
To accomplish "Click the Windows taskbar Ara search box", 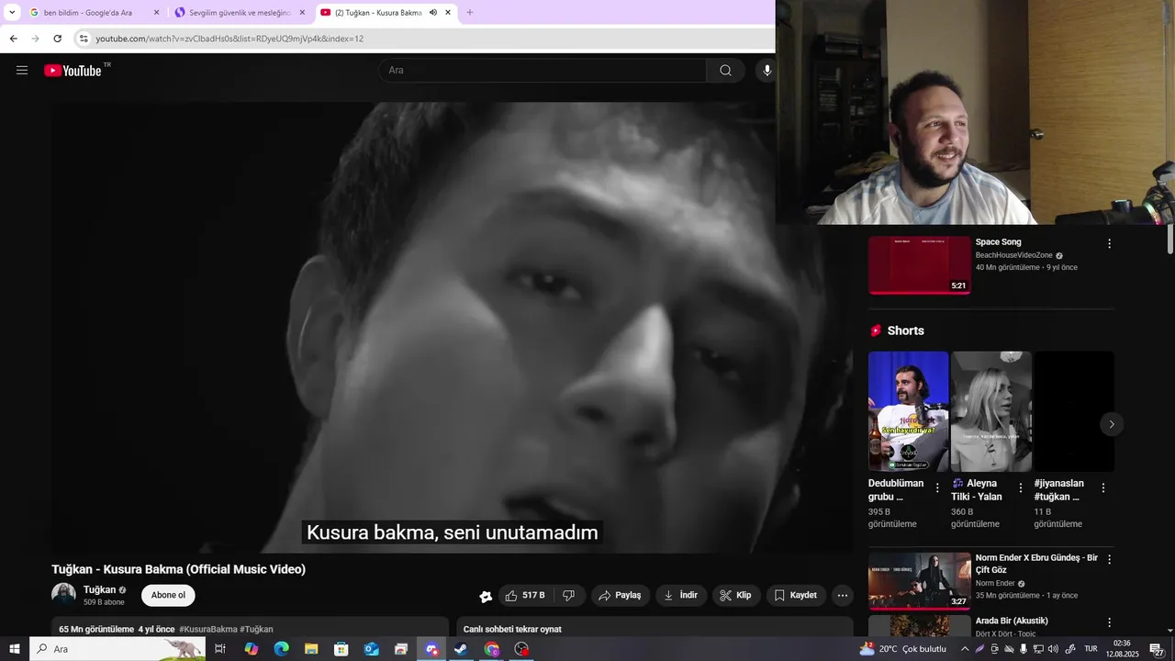I will 117,649.
